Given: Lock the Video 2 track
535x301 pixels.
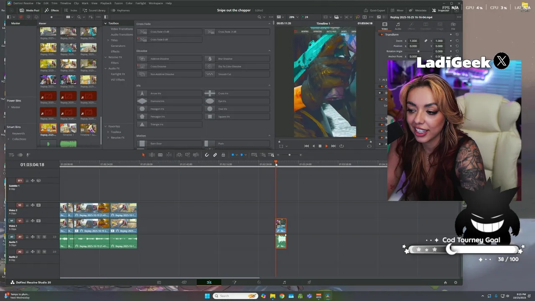Looking at the screenshot, I should 27,205.
